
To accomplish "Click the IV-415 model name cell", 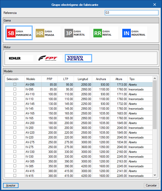I will [33, 176].
